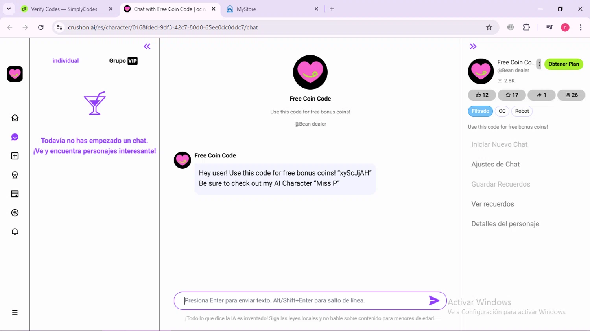The image size is (590, 331).
Task: Collapse the chat list panel with double chevron
Action: (147, 46)
